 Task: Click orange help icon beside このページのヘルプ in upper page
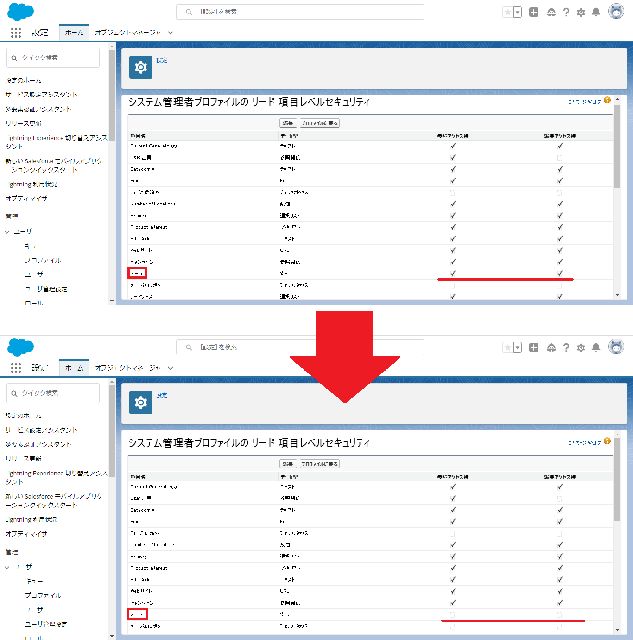pyautogui.click(x=608, y=101)
